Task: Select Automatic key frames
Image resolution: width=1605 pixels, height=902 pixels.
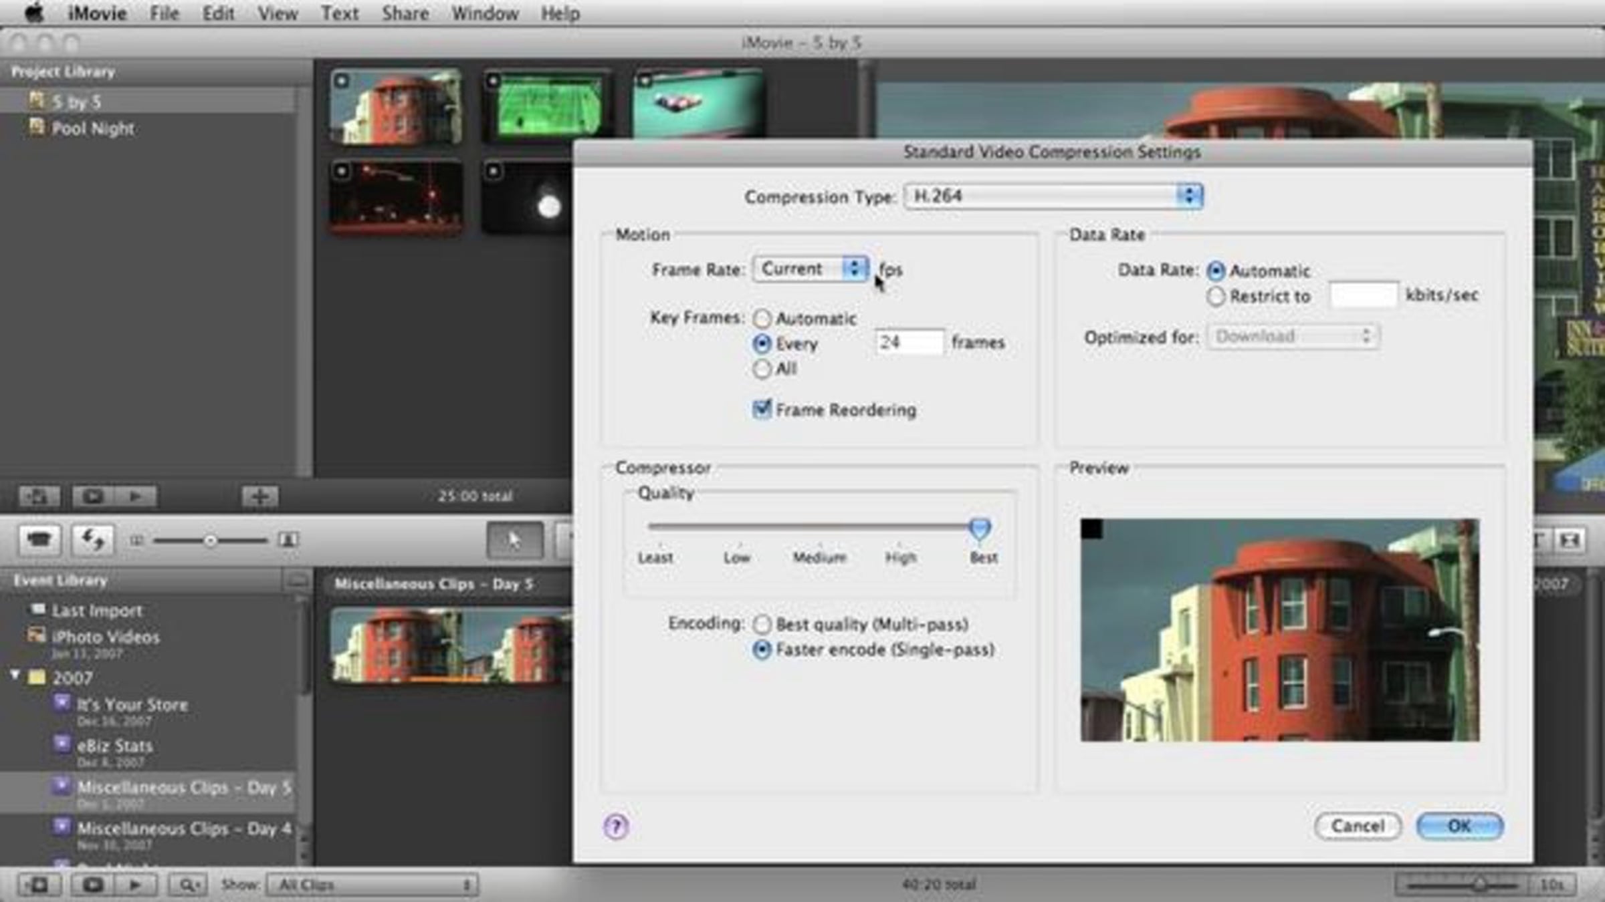Action: [762, 318]
